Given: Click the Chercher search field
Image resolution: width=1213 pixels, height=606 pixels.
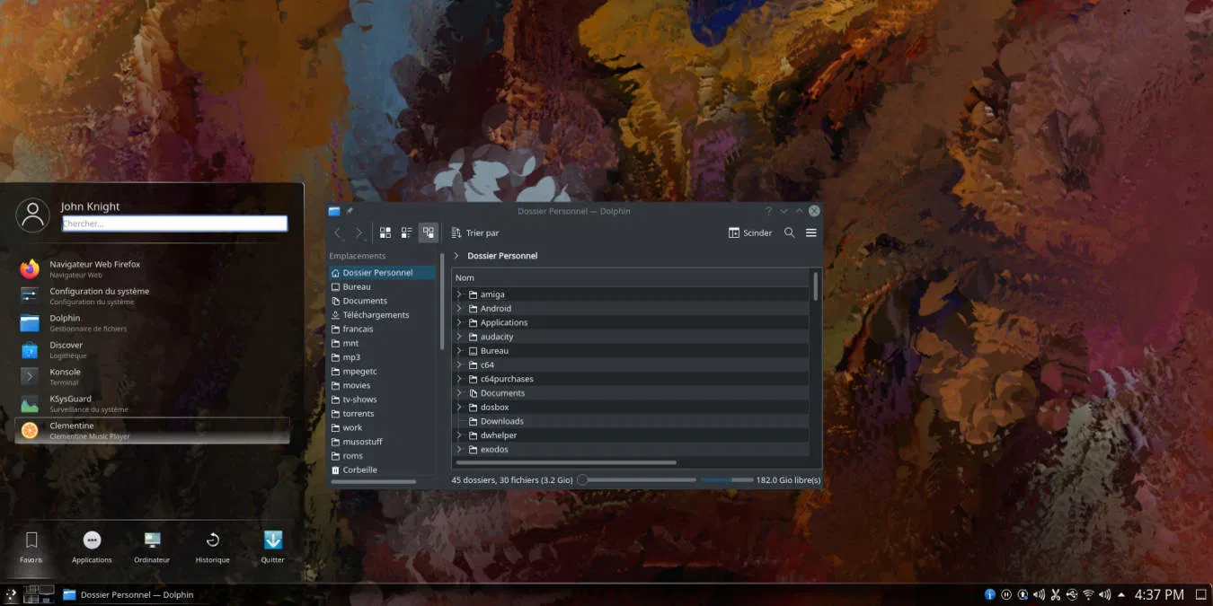Looking at the screenshot, I should (174, 224).
